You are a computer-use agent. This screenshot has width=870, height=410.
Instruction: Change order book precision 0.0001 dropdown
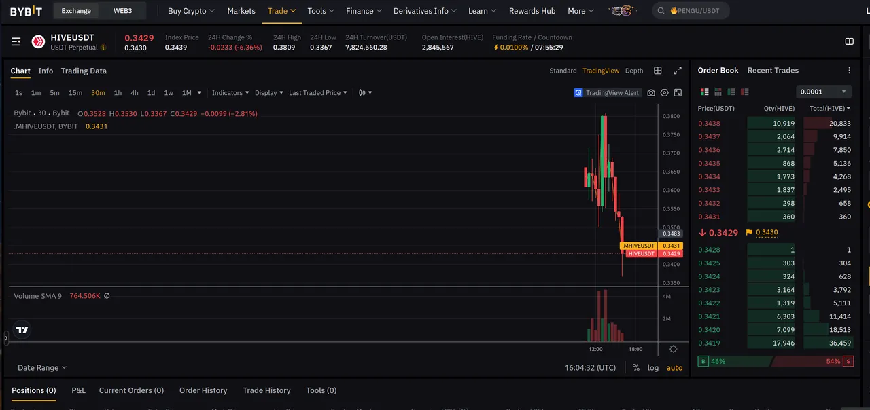[x=824, y=92]
